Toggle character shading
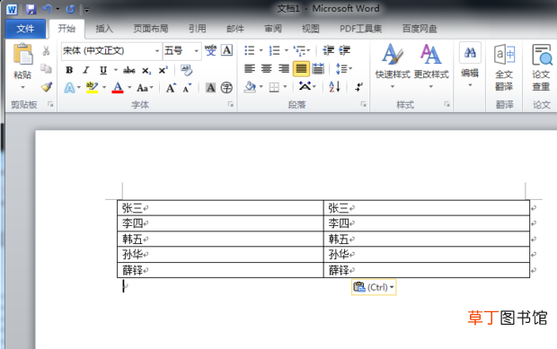The width and height of the screenshot is (557, 349). tap(210, 87)
